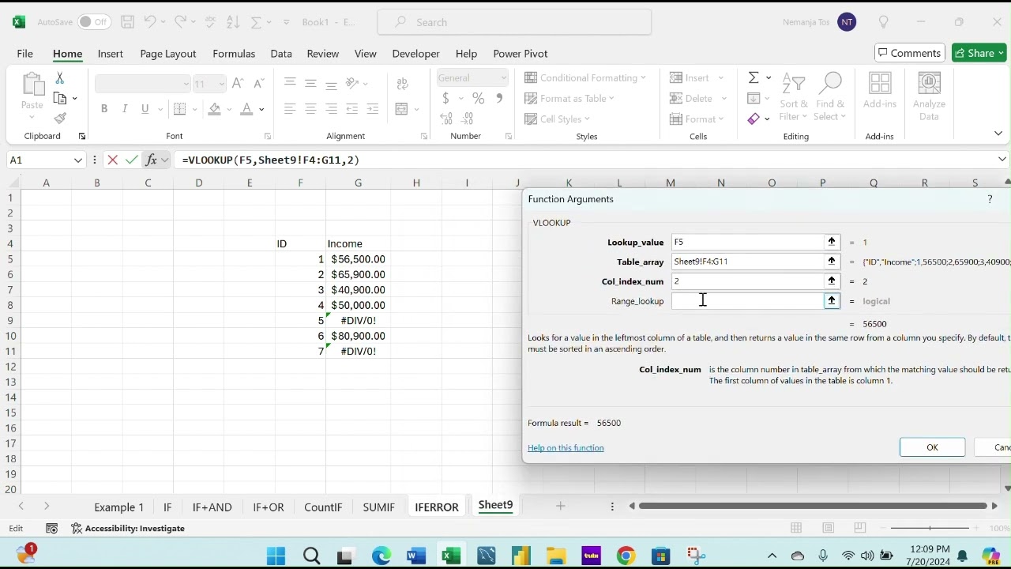Click the Fill Color bucket icon
The image size is (1011, 569).
click(214, 109)
